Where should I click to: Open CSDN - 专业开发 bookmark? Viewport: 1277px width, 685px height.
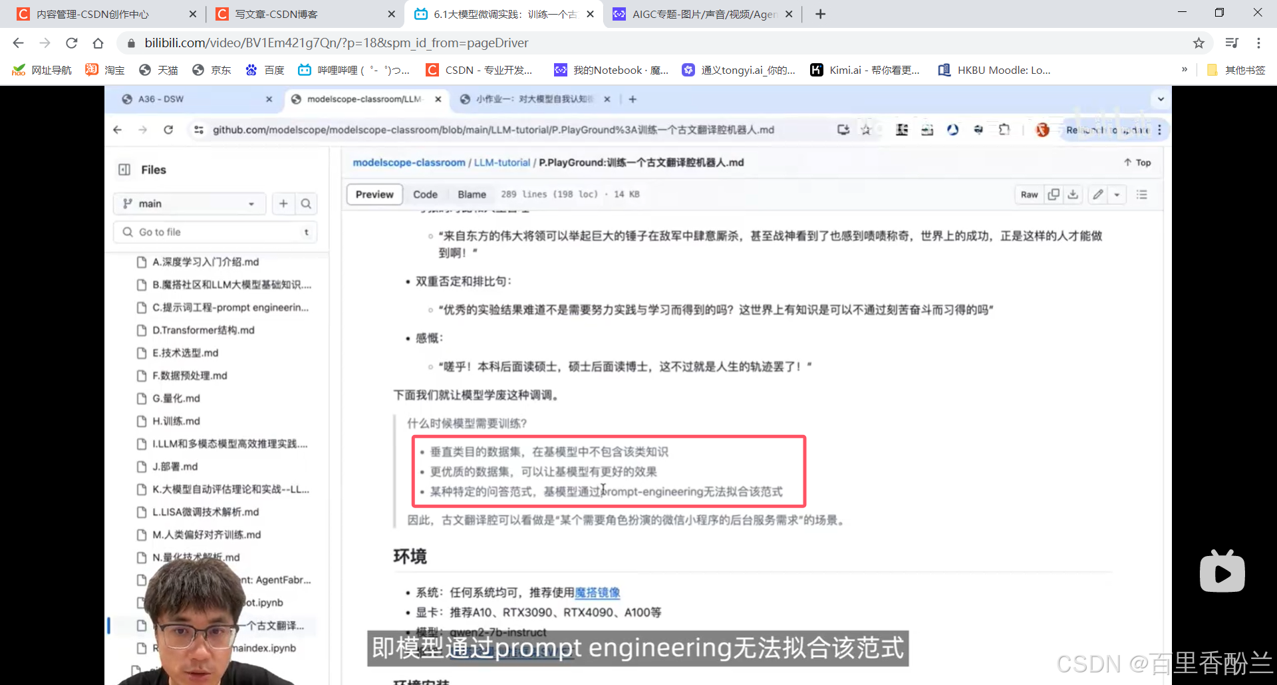pyautogui.click(x=479, y=70)
